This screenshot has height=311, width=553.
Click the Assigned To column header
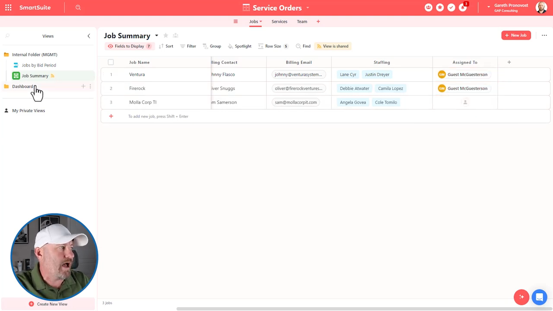point(465,62)
